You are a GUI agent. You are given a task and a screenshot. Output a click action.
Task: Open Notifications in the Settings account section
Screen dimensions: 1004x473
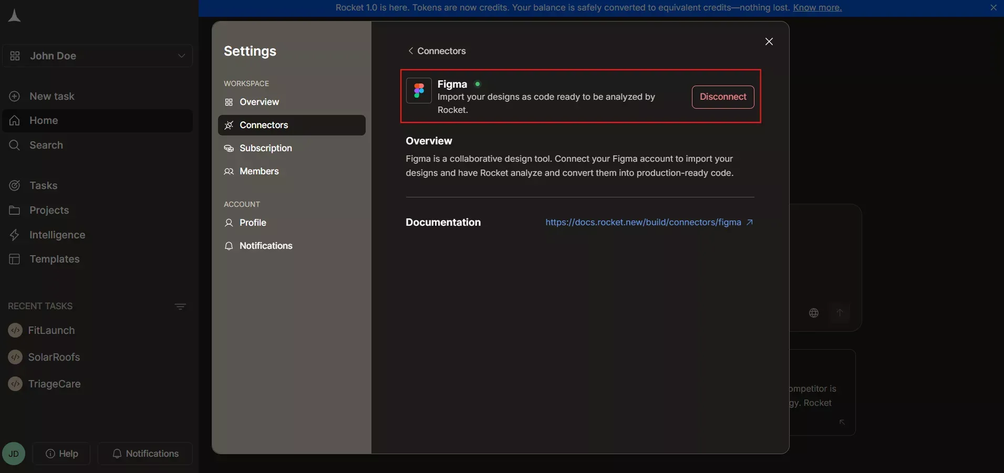(292, 246)
